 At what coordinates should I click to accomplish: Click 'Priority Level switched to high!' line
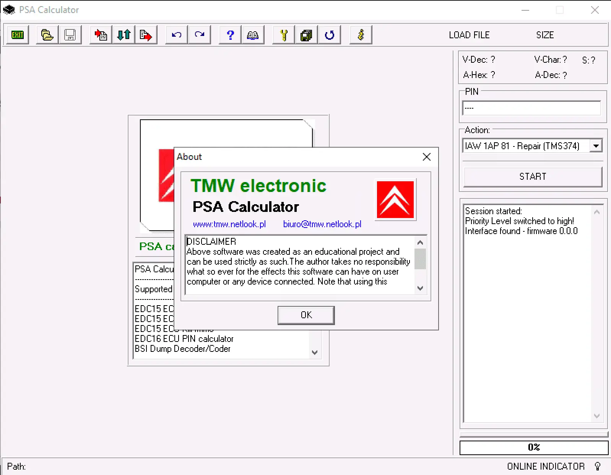point(520,221)
